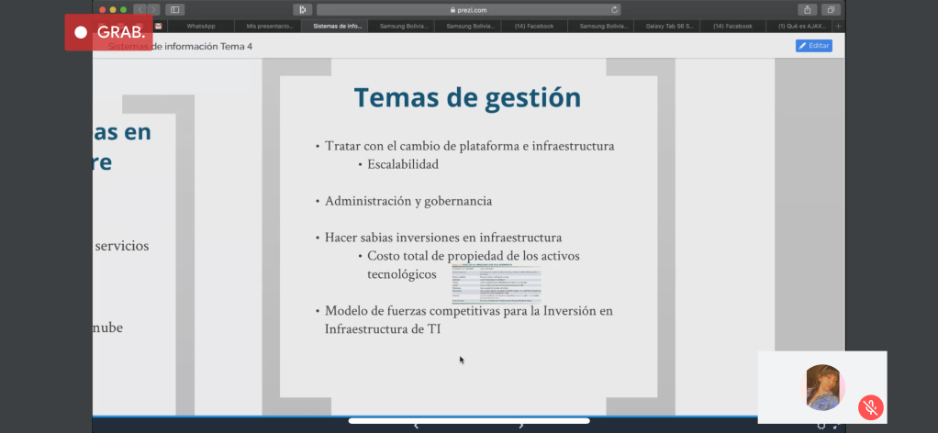Image resolution: width=938 pixels, height=433 pixels.
Task: Click the small table image in slide
Action: click(x=496, y=283)
